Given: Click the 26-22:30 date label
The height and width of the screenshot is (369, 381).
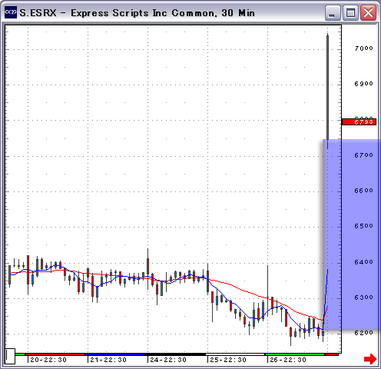Looking at the screenshot, I should (288, 360).
